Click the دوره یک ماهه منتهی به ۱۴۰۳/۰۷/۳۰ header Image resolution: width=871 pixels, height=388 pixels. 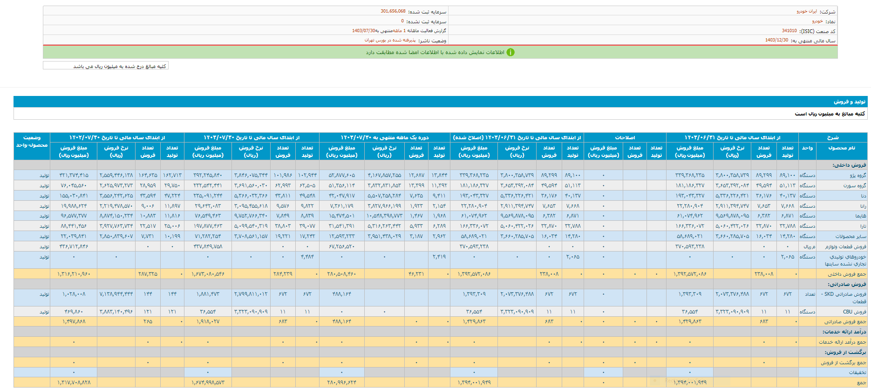pos(384,137)
